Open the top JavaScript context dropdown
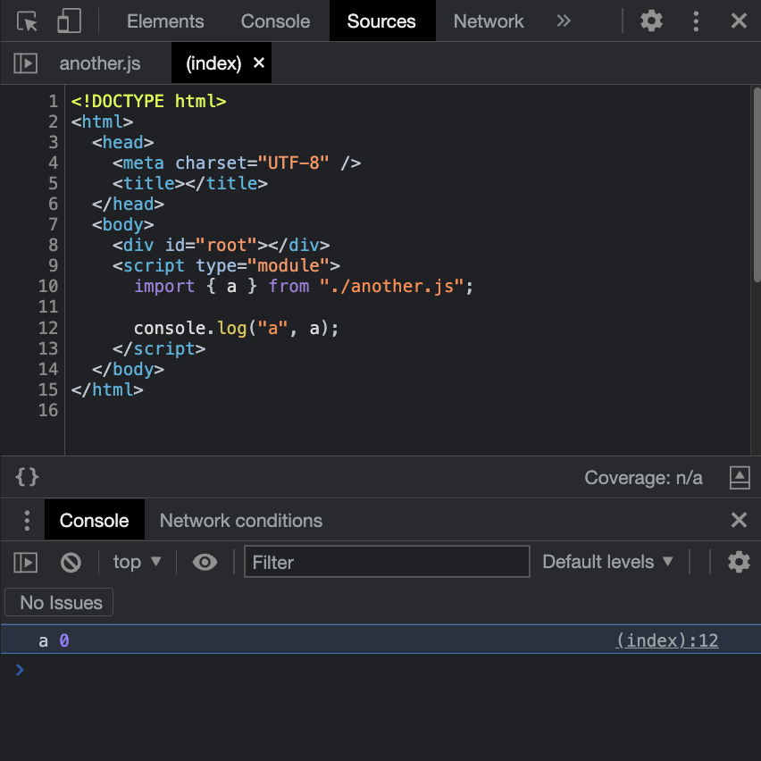This screenshot has height=761, width=761. click(x=137, y=562)
